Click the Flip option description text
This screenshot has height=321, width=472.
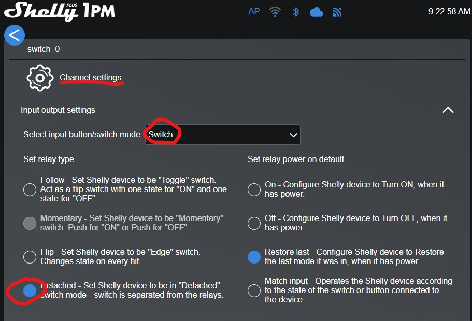click(x=120, y=257)
